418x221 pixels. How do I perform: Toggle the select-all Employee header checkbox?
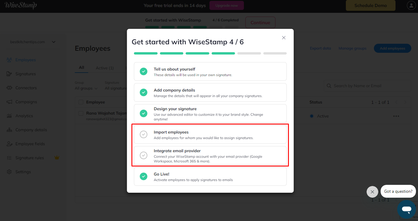(81, 102)
